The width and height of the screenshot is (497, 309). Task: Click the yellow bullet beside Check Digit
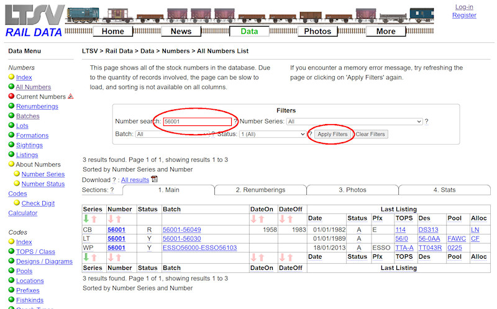17,203
